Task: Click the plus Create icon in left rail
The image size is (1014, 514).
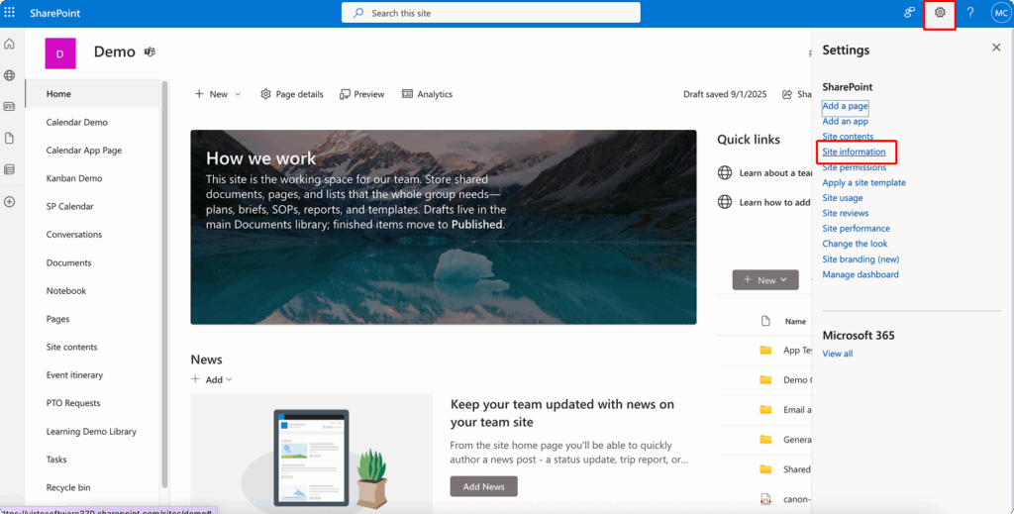Action: click(10, 202)
